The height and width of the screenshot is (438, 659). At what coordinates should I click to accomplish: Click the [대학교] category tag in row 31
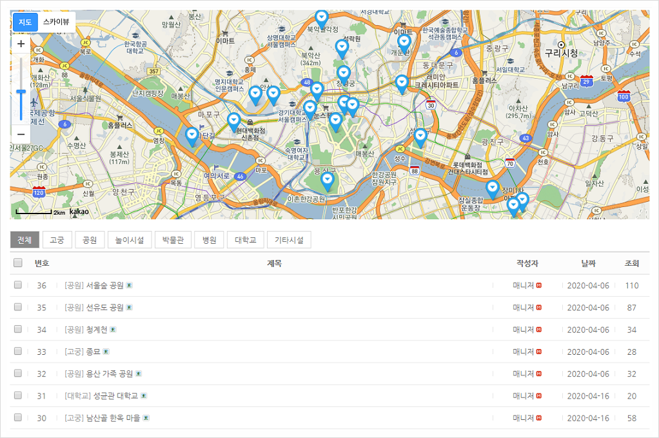coord(78,396)
